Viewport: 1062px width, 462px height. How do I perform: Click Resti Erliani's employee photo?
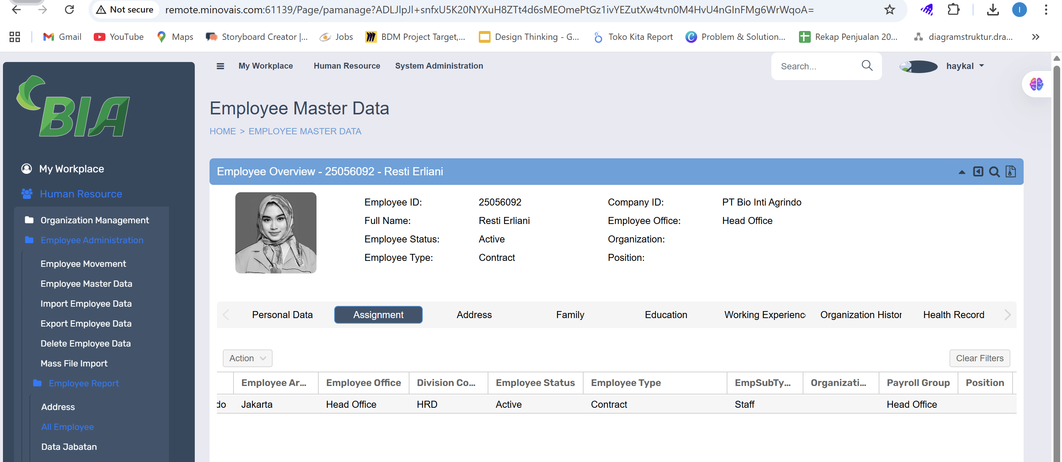(276, 233)
